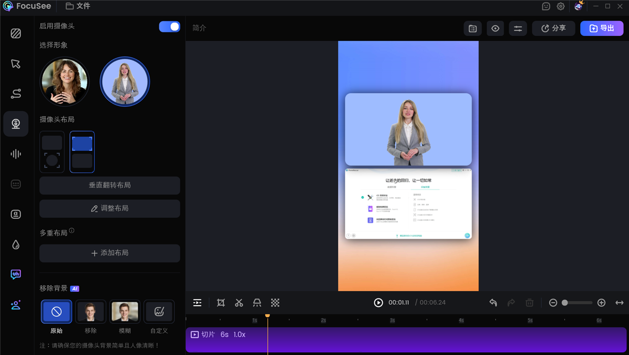The width and height of the screenshot is (629, 355).
Task: Fit timeline width with double-arrow icon
Action: 619,303
